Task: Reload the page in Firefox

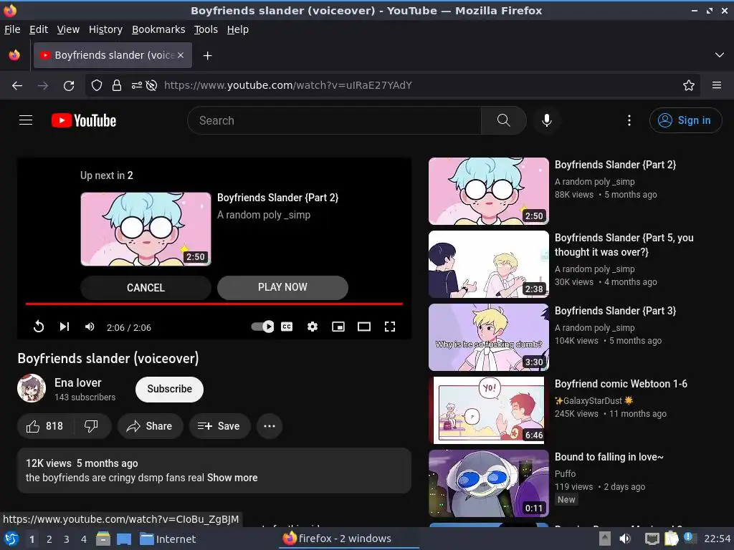Action: 69,85
